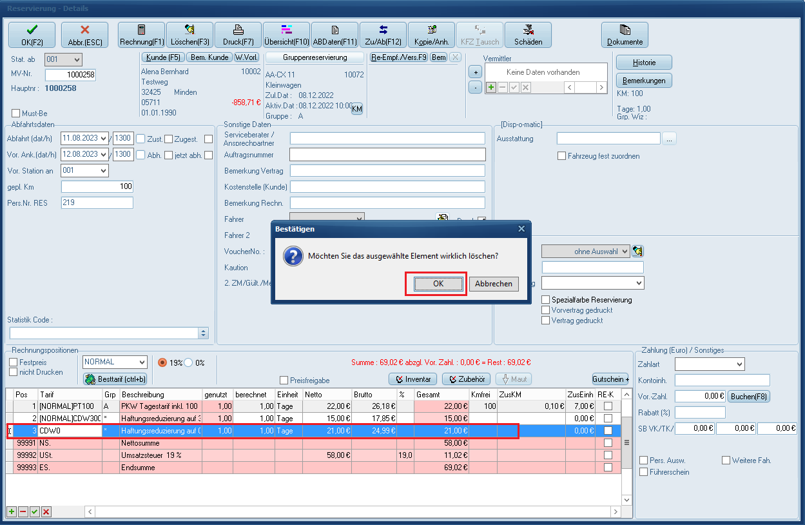Select the 19% tax radio button
Viewport: 805px width, 525px height.
162,362
